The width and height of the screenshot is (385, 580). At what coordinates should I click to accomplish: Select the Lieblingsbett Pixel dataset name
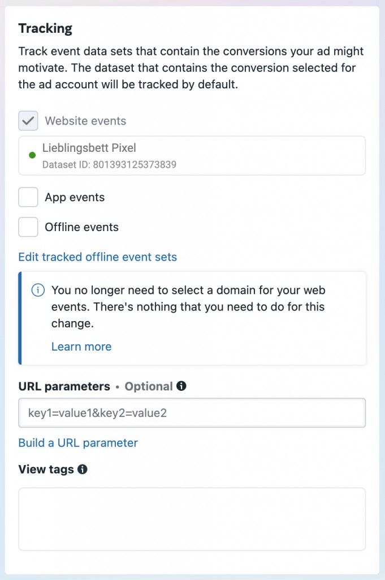(89, 148)
